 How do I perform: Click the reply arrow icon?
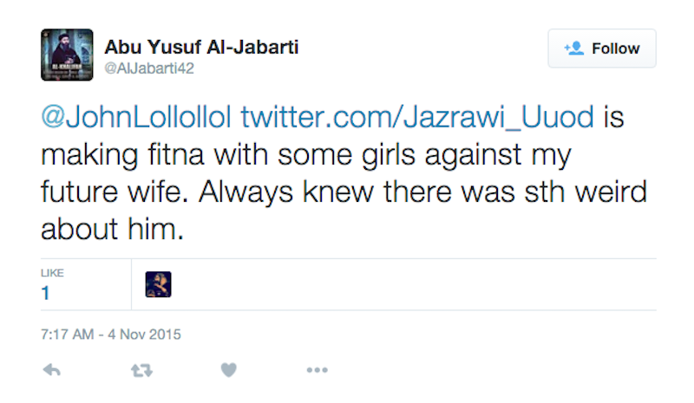coord(52,370)
